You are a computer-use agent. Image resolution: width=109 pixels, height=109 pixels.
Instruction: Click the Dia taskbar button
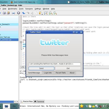pos(14,106)
